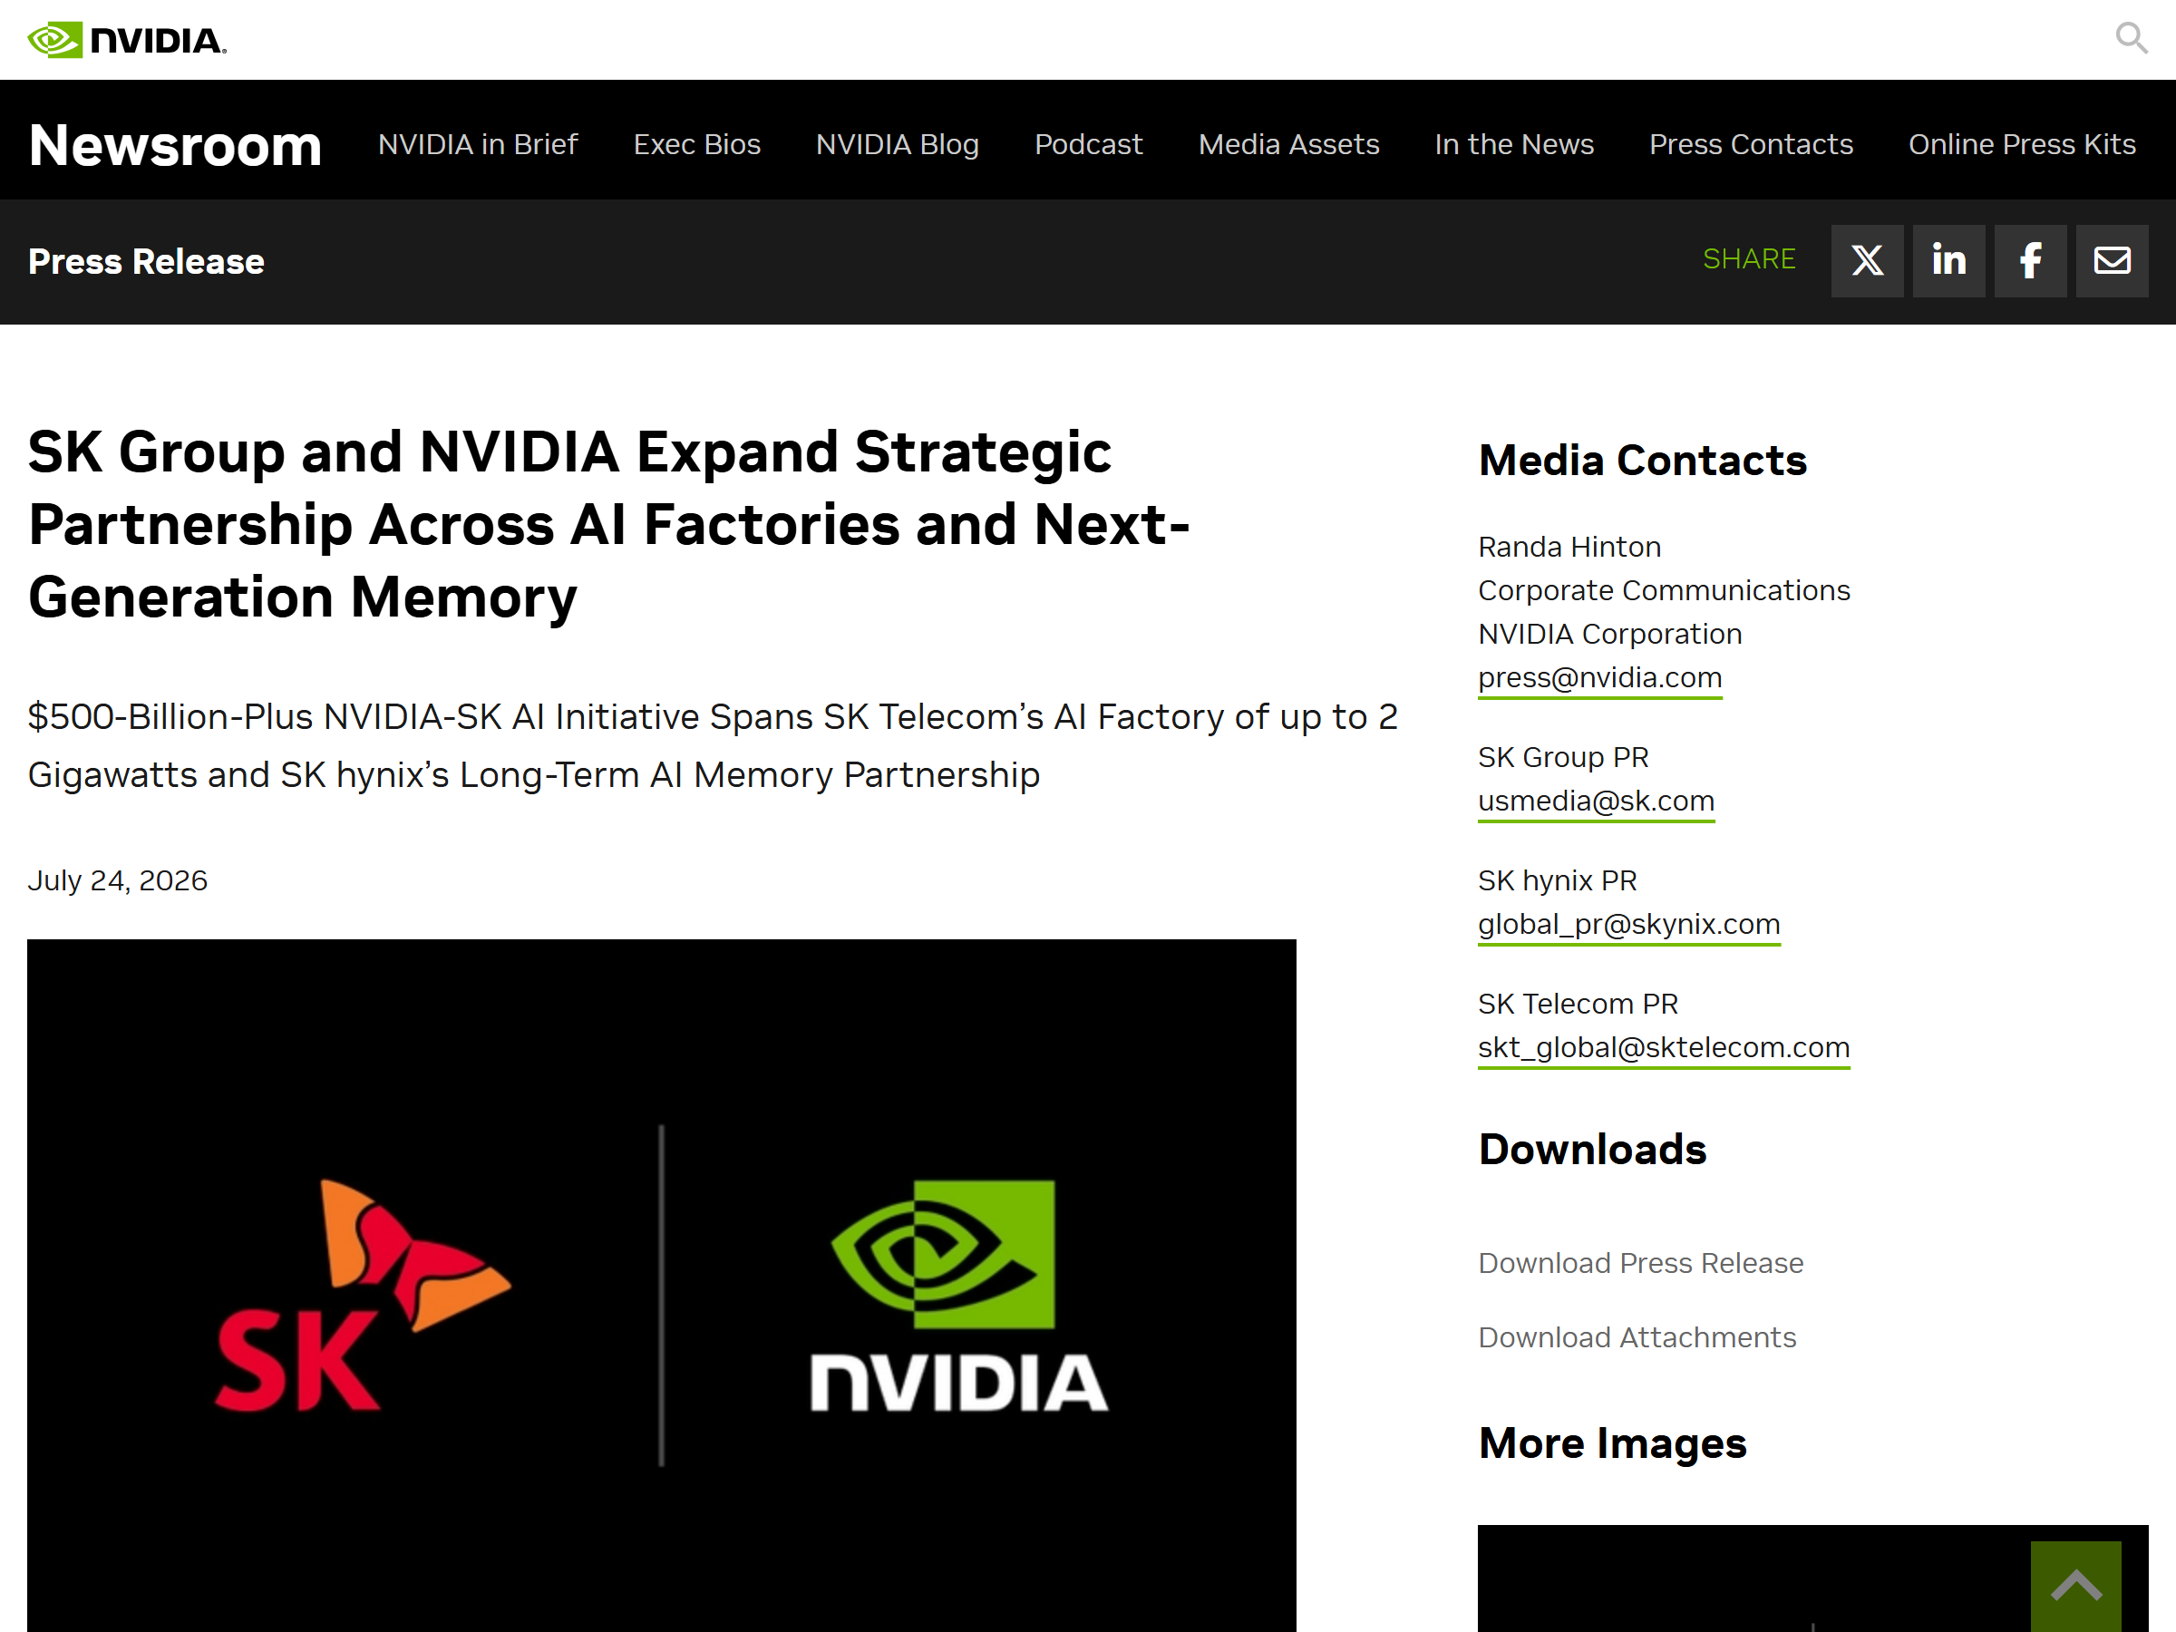Screen dimensions: 2176x1632
Task: Navigate to NVIDIA Blog
Action: tap(898, 144)
